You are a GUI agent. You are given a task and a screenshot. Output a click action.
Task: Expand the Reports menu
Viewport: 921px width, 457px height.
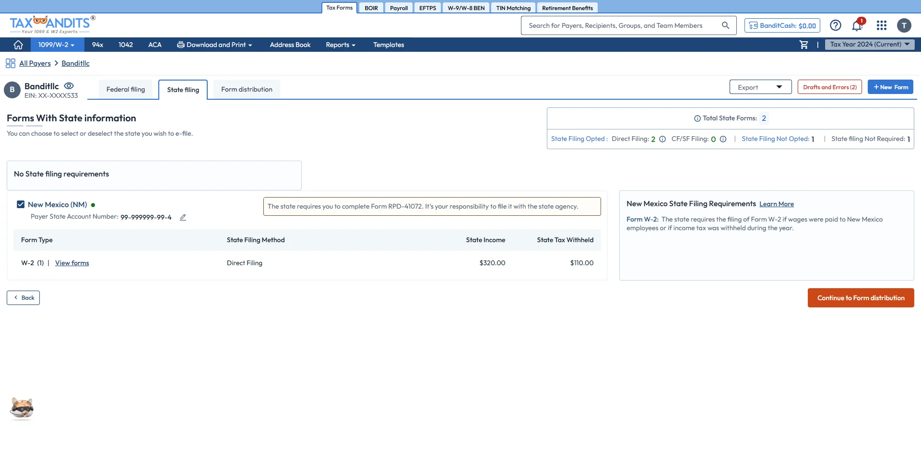(341, 45)
